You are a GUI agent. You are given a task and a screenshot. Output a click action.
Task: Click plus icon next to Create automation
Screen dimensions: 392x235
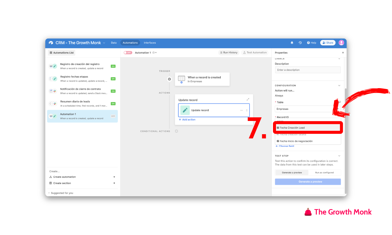[114, 177]
